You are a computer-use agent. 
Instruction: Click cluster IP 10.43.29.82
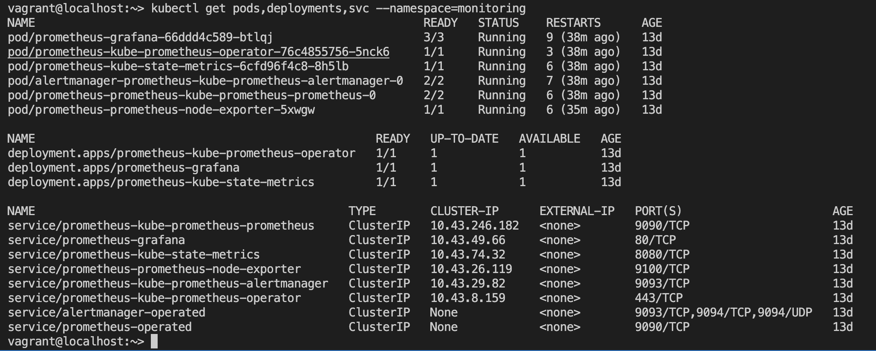[x=468, y=284]
